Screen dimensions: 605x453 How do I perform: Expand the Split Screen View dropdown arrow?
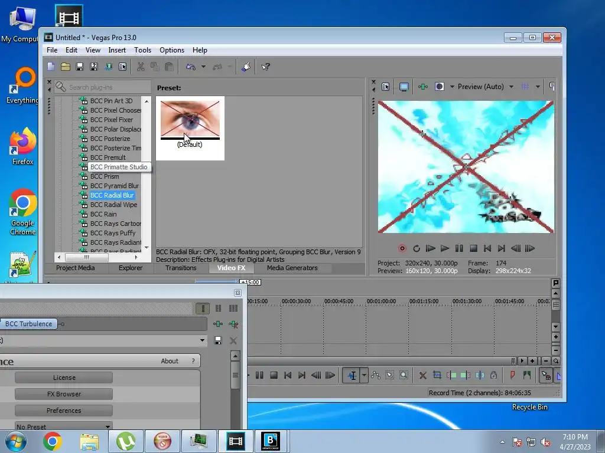point(452,87)
